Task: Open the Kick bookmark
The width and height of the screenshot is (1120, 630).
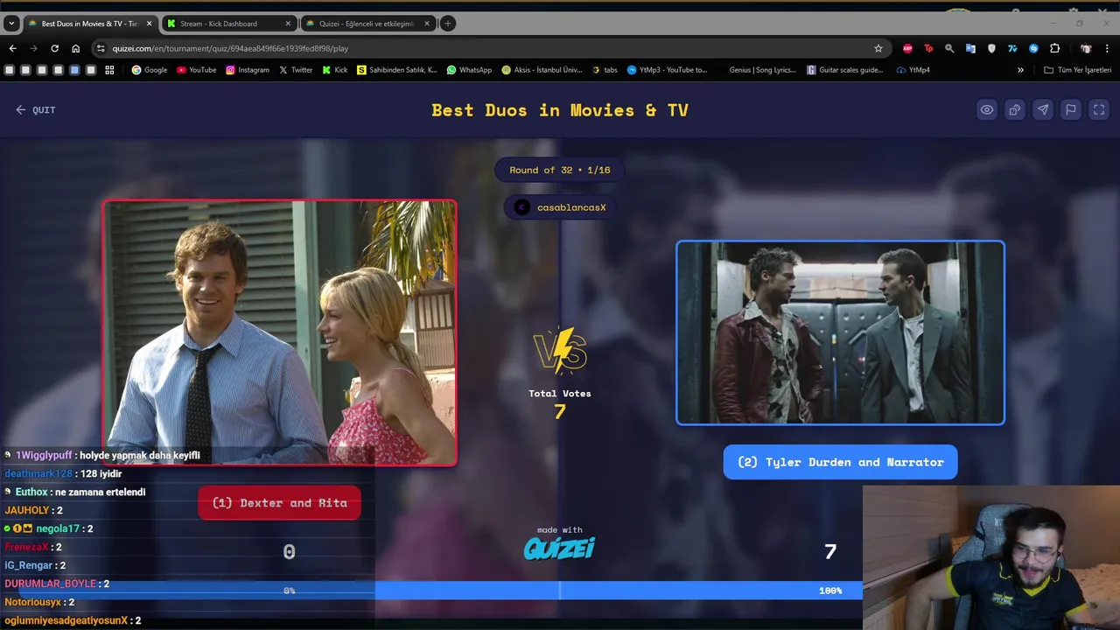Action: pyautogui.click(x=334, y=70)
